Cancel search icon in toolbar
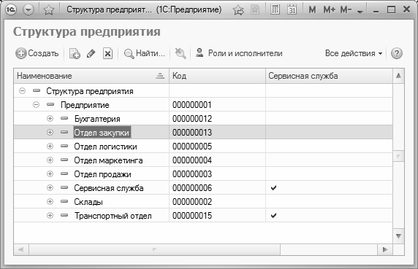 click(180, 53)
